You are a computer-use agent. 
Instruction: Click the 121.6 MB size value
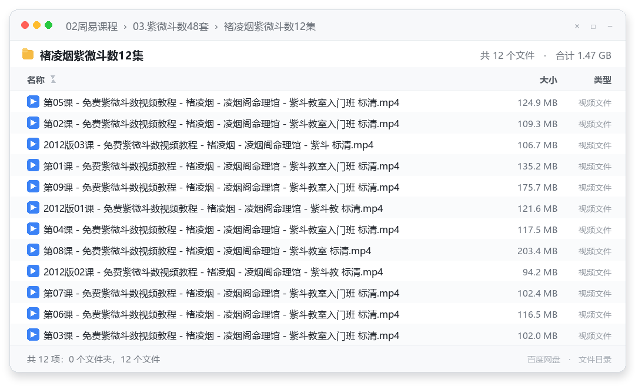pos(537,209)
